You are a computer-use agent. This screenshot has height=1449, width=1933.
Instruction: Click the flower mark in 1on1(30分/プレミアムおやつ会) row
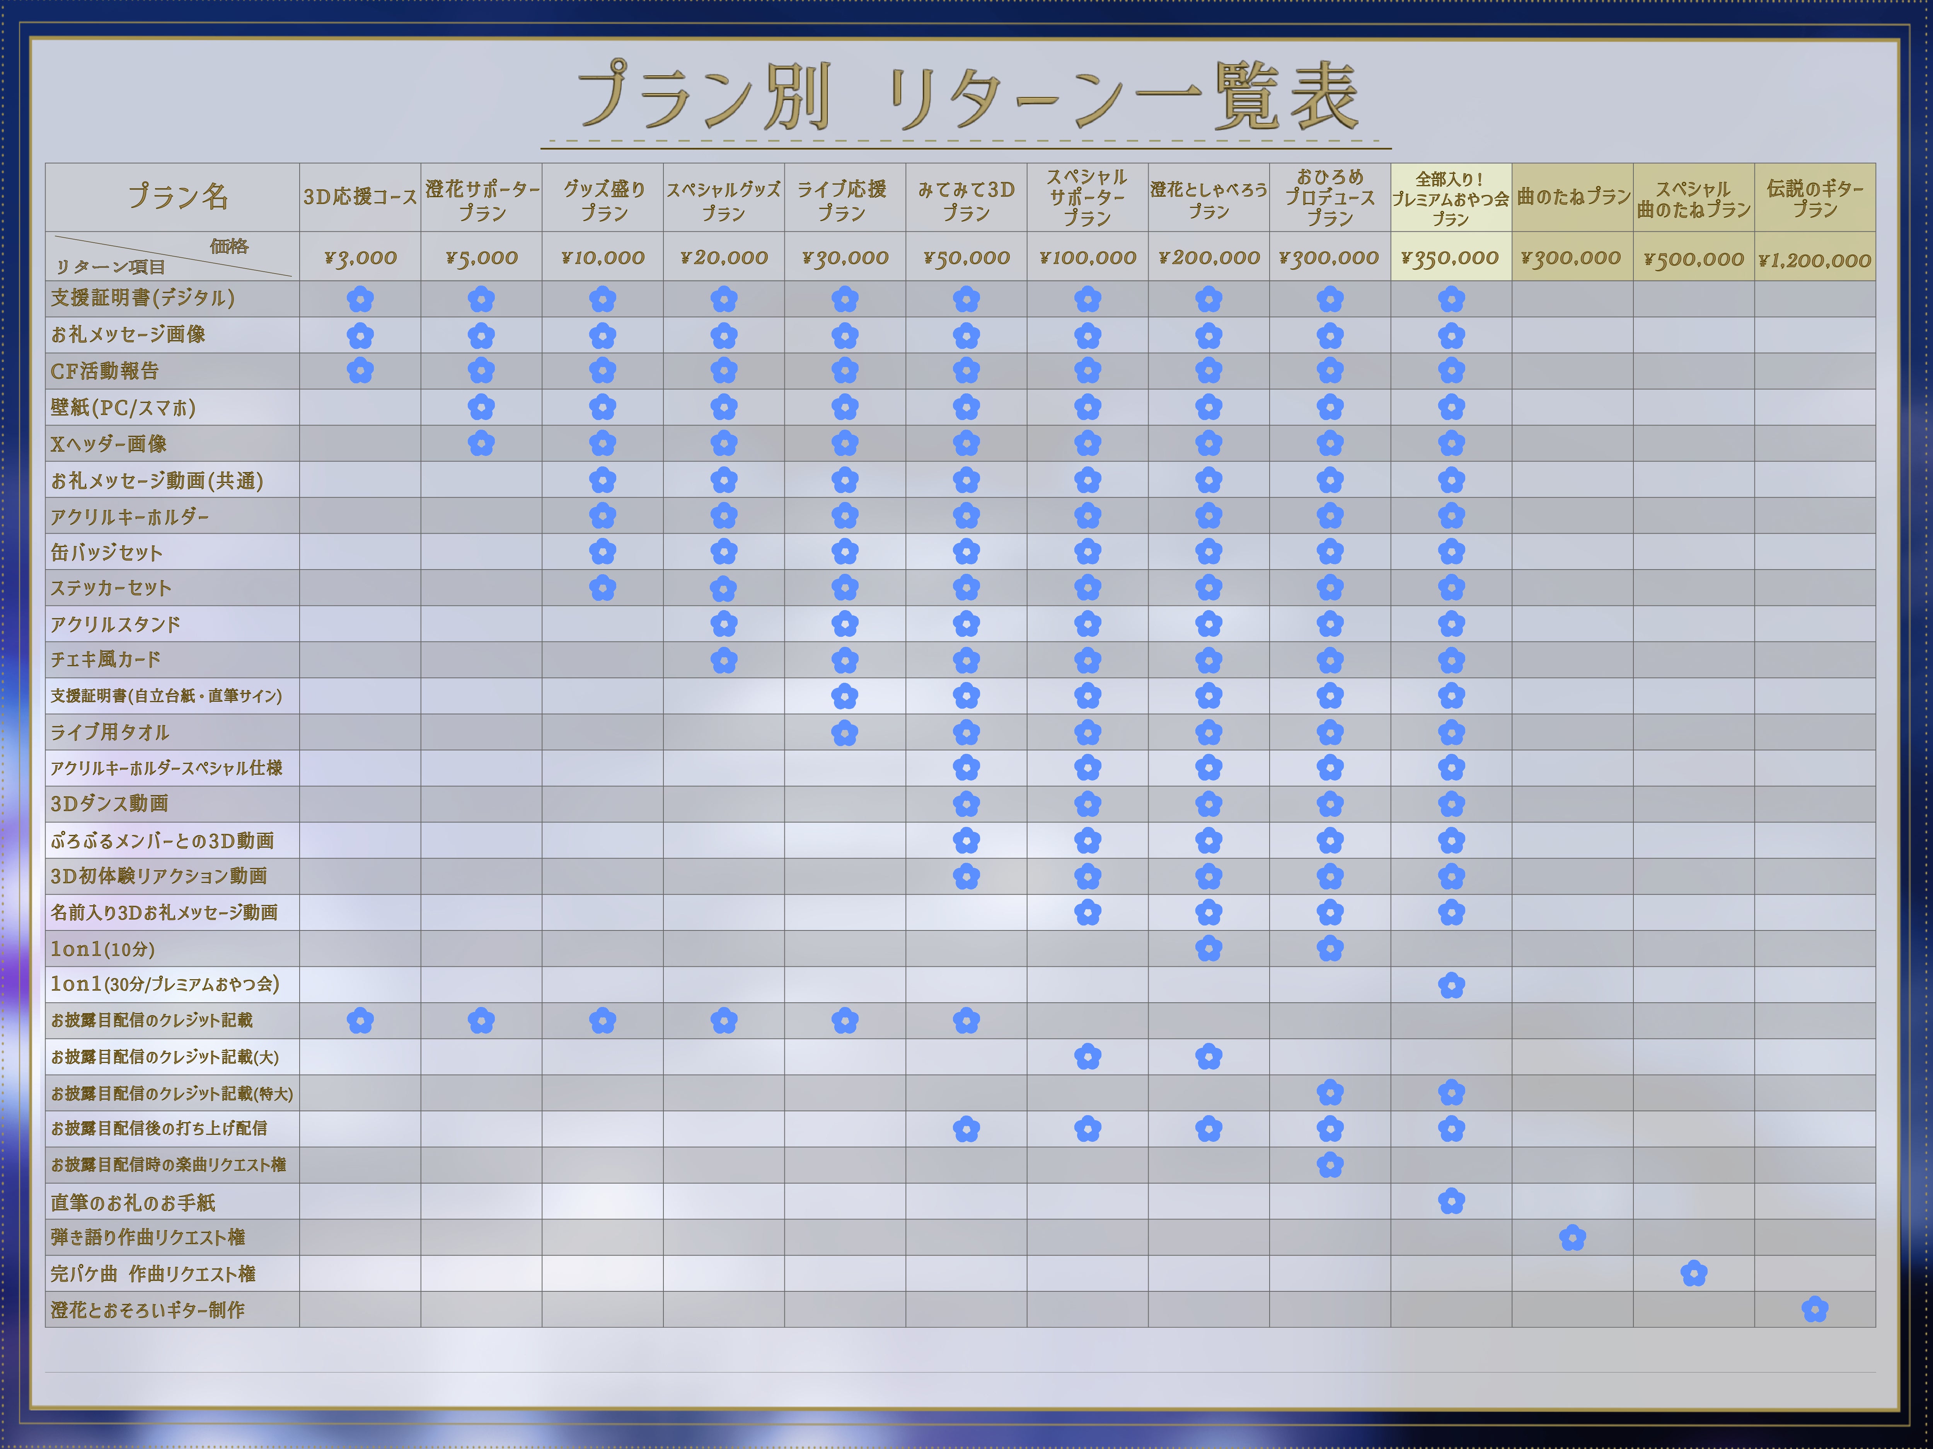[1452, 985]
